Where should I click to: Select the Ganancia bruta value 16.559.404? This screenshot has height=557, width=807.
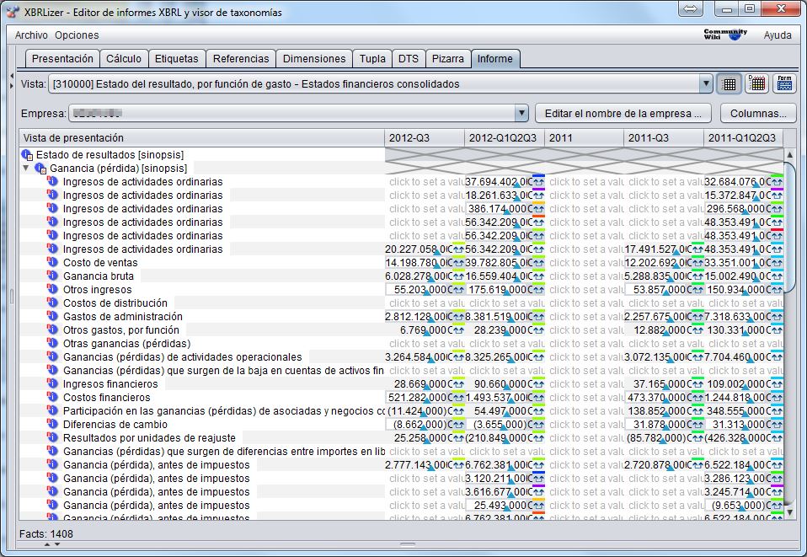[498, 276]
